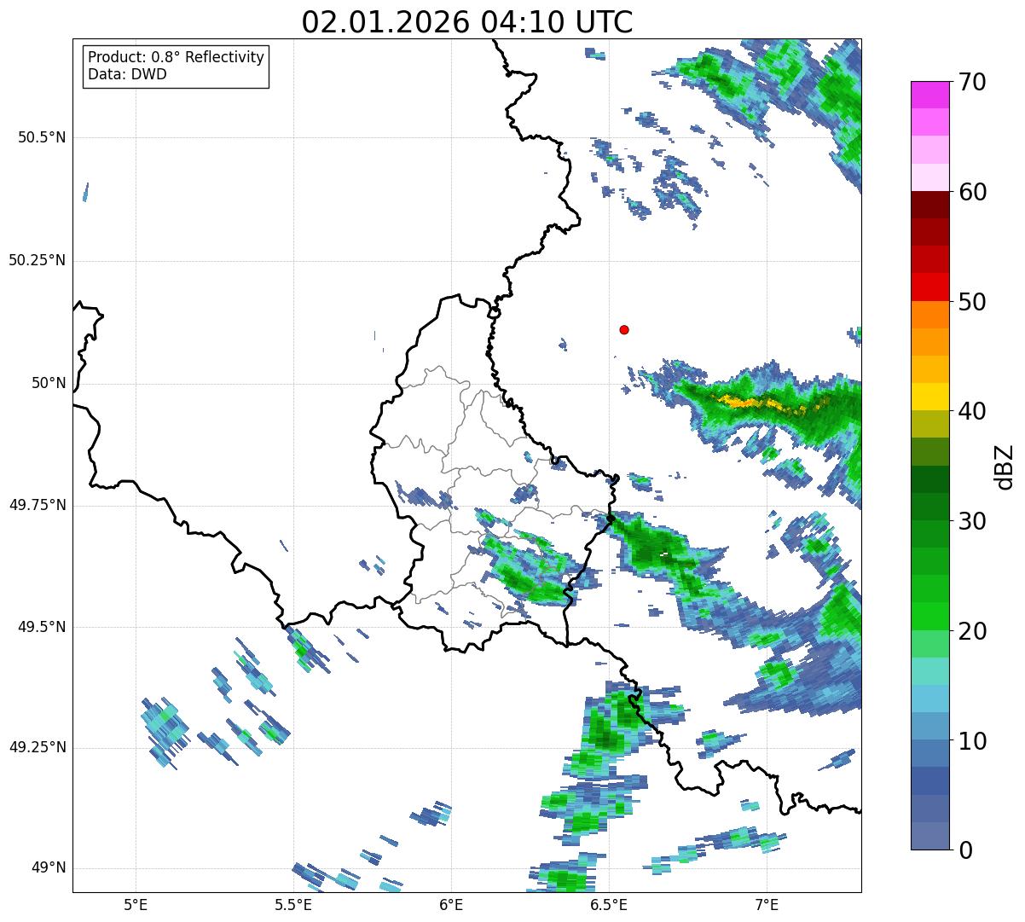Click the '6.5°E' longitude label

click(x=609, y=904)
